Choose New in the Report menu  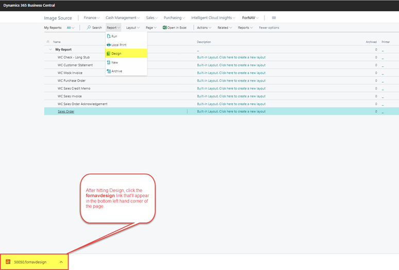pos(126,62)
